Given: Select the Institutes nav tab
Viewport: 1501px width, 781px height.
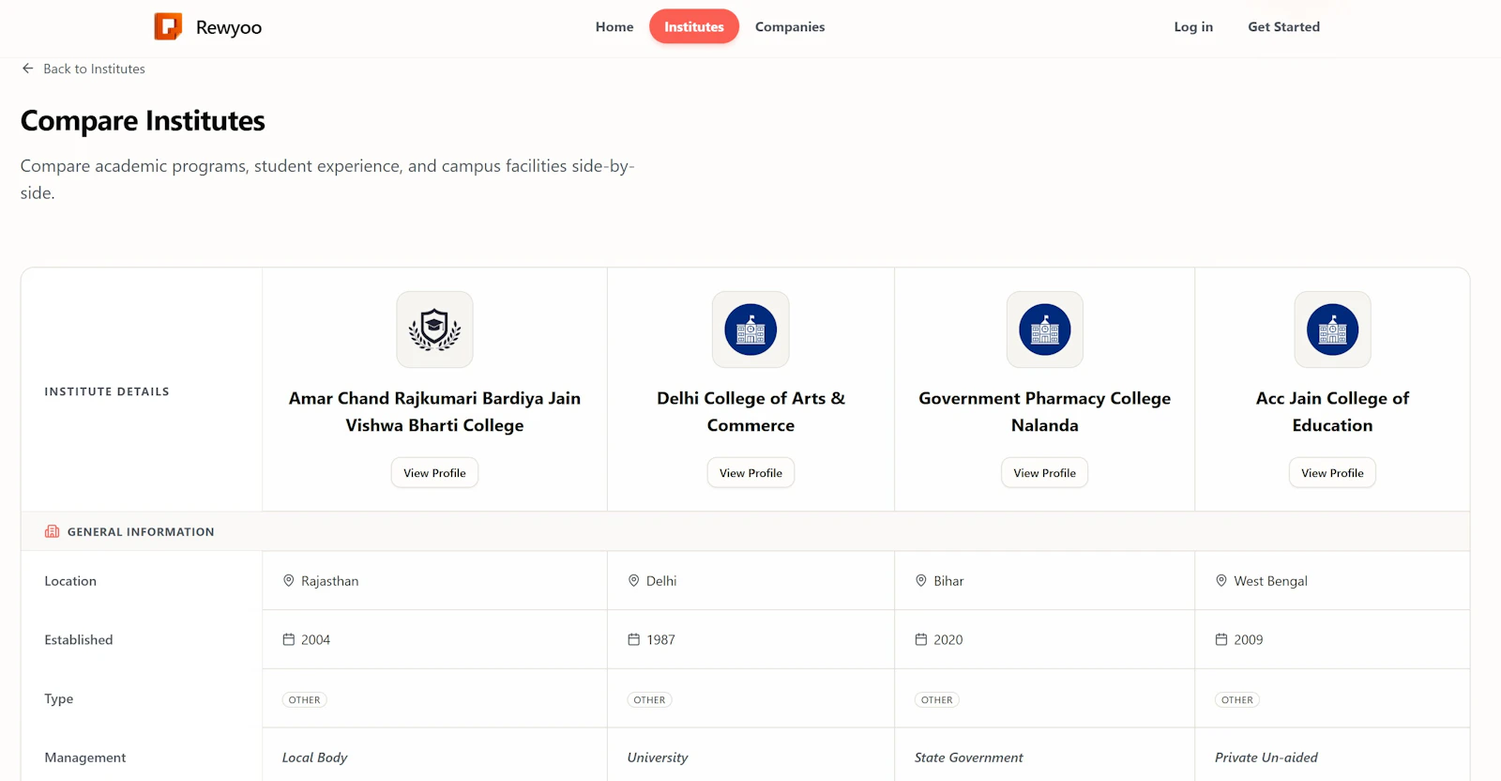Looking at the screenshot, I should point(694,26).
